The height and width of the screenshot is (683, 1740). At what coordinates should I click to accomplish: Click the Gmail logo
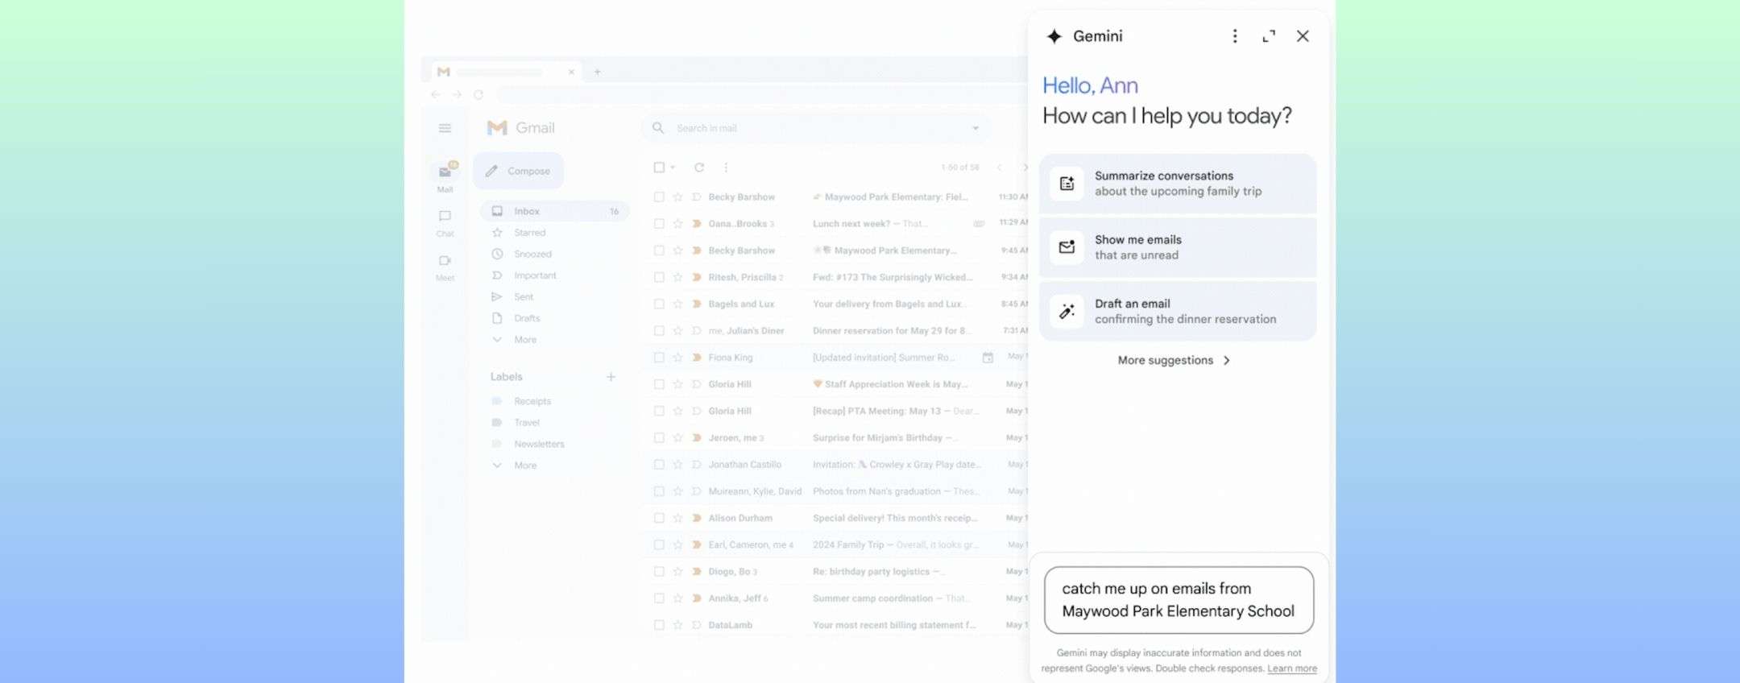pyautogui.click(x=521, y=128)
